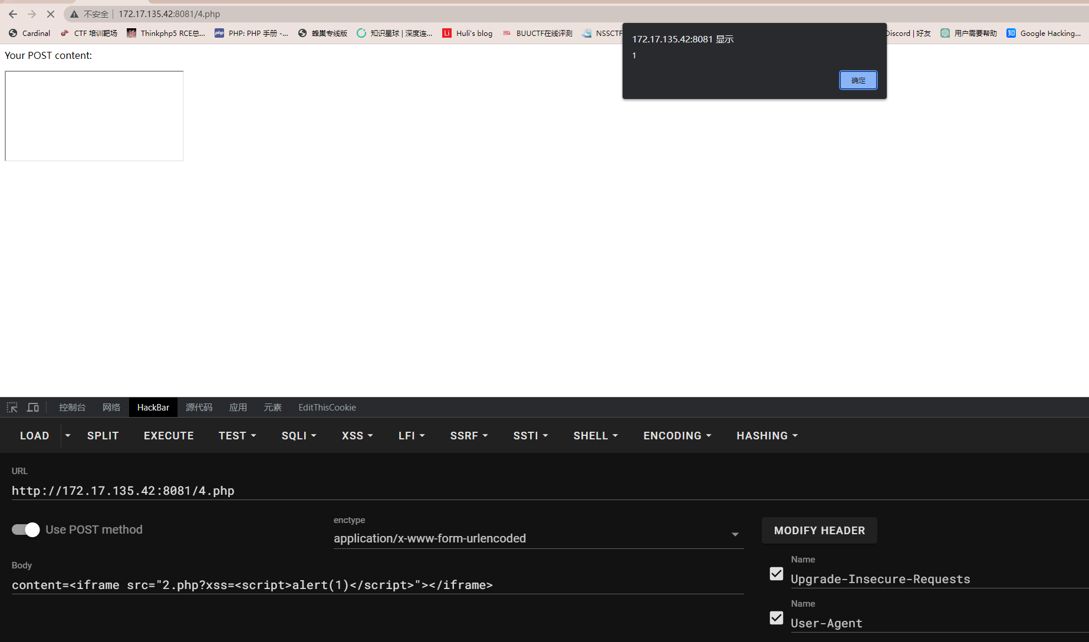The image size is (1089, 642).
Task: Click the 知识星球 favicon
Action: point(361,34)
